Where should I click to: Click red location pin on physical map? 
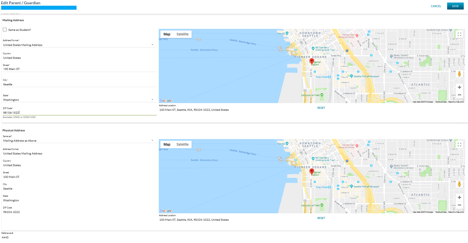(312, 172)
